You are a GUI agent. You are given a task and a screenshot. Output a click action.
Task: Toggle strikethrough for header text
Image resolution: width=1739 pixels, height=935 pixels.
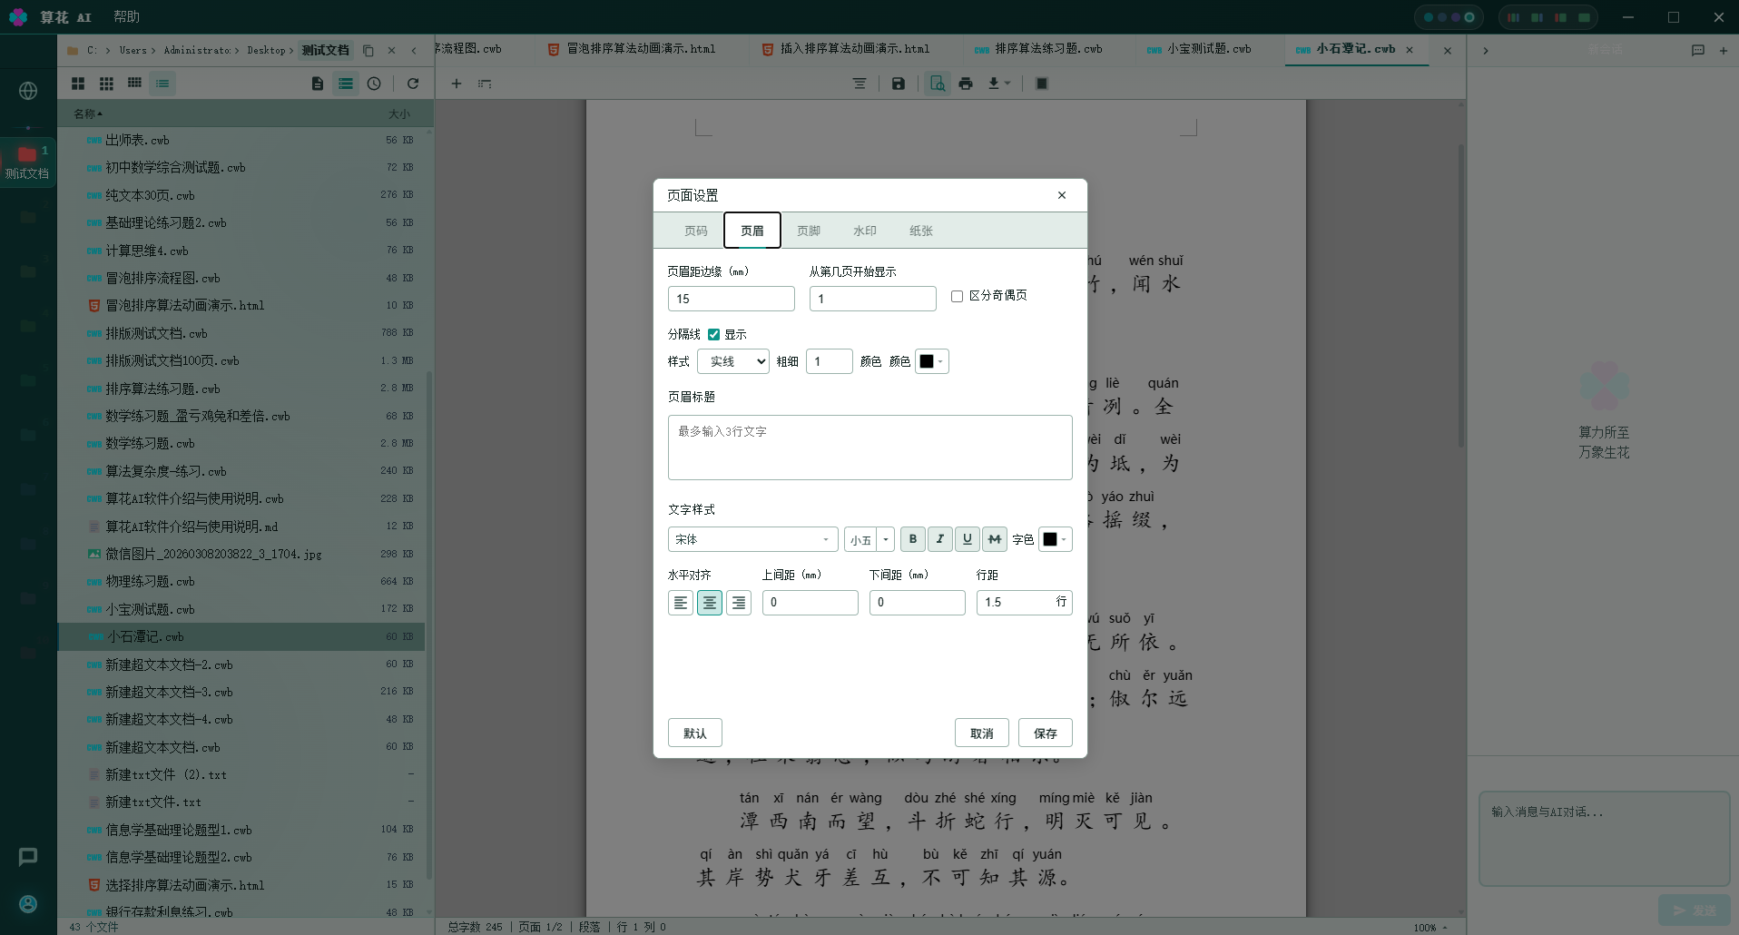[x=995, y=539]
